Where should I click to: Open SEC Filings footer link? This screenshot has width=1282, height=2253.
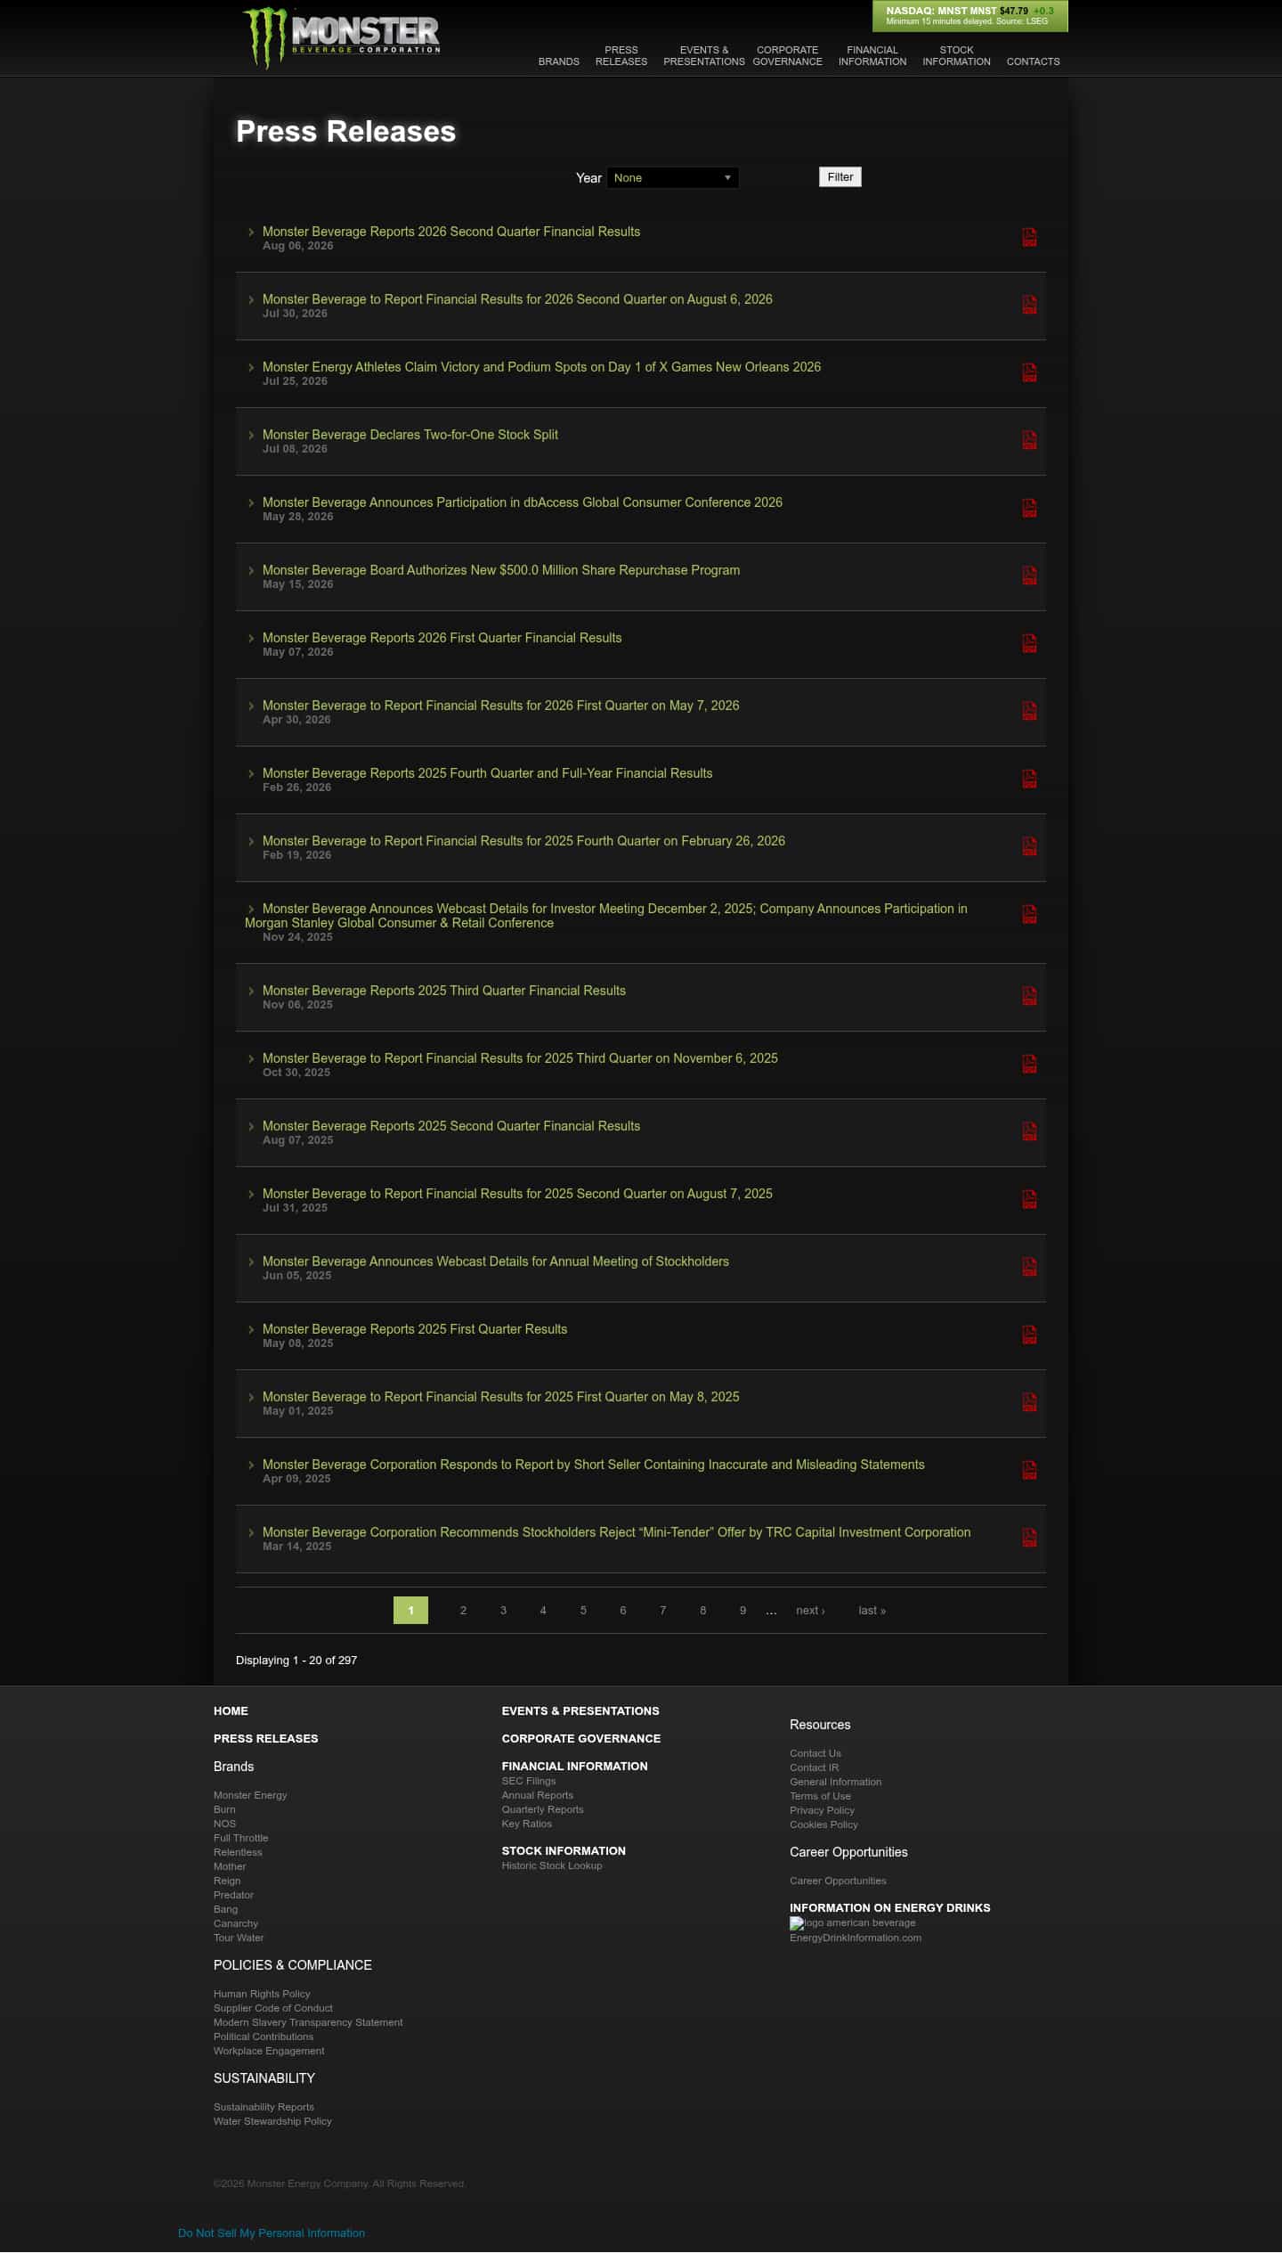(x=529, y=1781)
